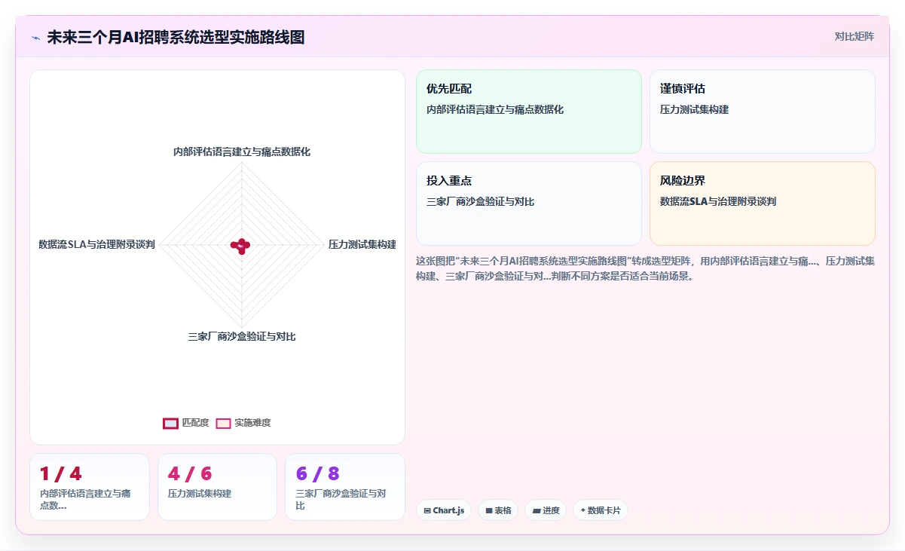Viewport: 905px width, 551px height.
Task: Open the 风险边界 card
Action: (x=763, y=204)
